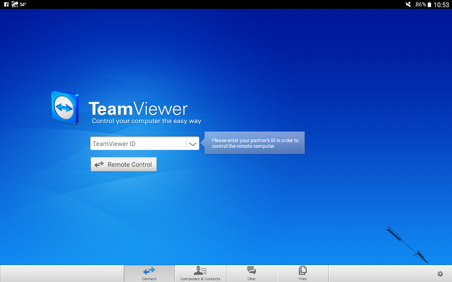
Task: Switch to Computers & Contacts tab
Action: point(201,274)
